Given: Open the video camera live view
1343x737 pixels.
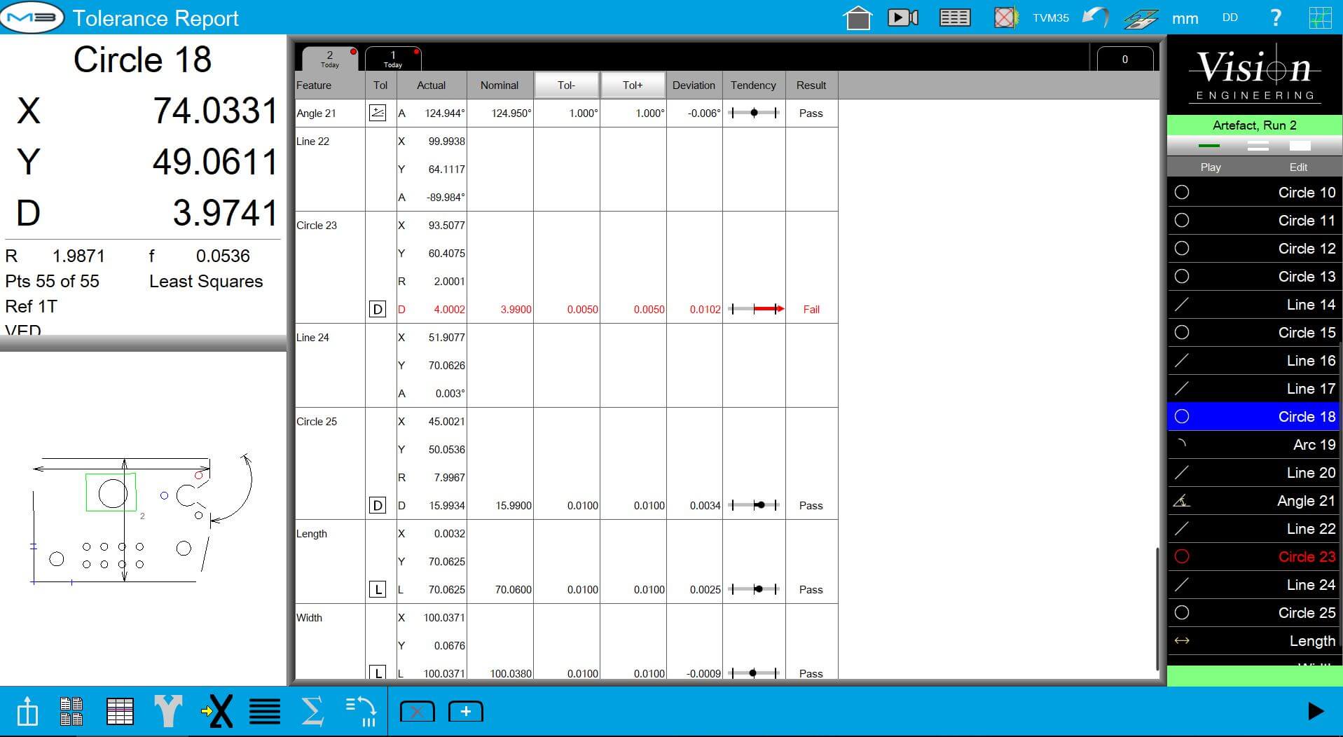Looking at the screenshot, I should [x=902, y=18].
